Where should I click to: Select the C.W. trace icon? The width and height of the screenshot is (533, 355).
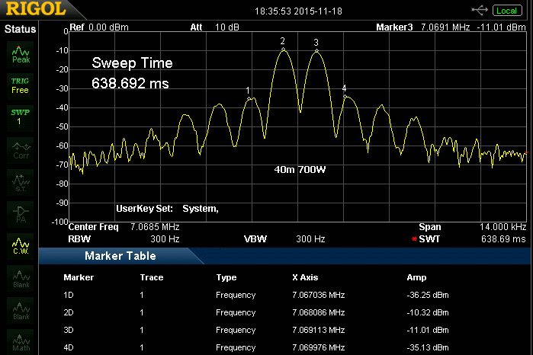21,245
